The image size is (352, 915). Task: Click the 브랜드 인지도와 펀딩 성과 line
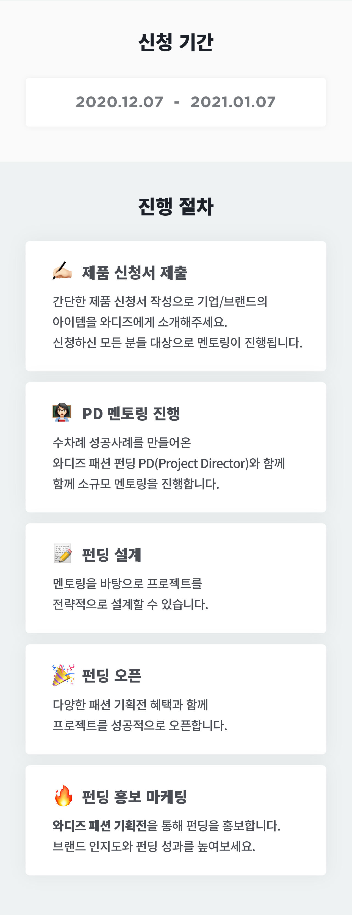tap(154, 847)
